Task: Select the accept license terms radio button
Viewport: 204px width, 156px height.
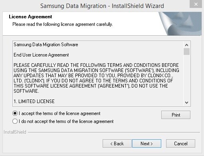Action: click(x=15, y=113)
